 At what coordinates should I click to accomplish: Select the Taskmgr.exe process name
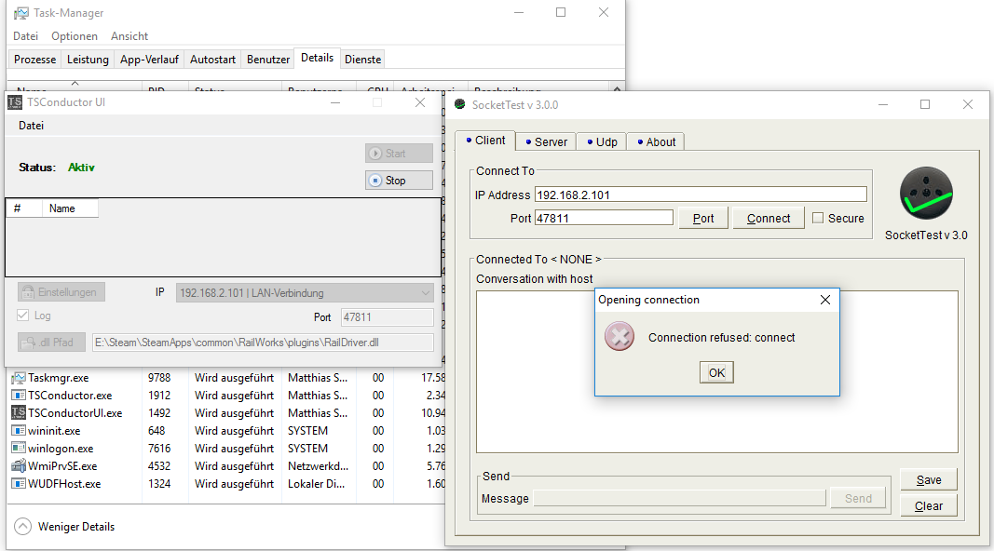(59, 378)
